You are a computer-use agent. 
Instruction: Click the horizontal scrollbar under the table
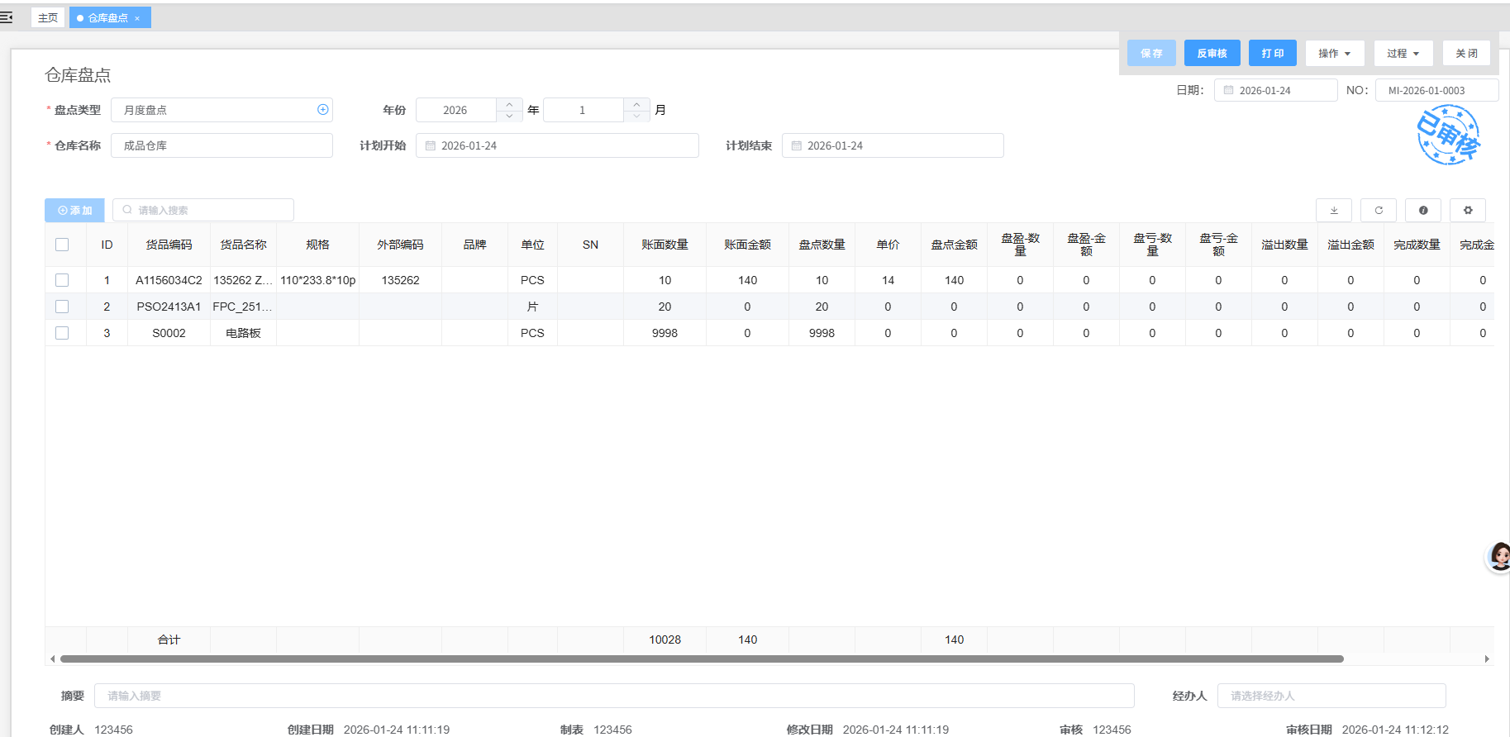701,659
